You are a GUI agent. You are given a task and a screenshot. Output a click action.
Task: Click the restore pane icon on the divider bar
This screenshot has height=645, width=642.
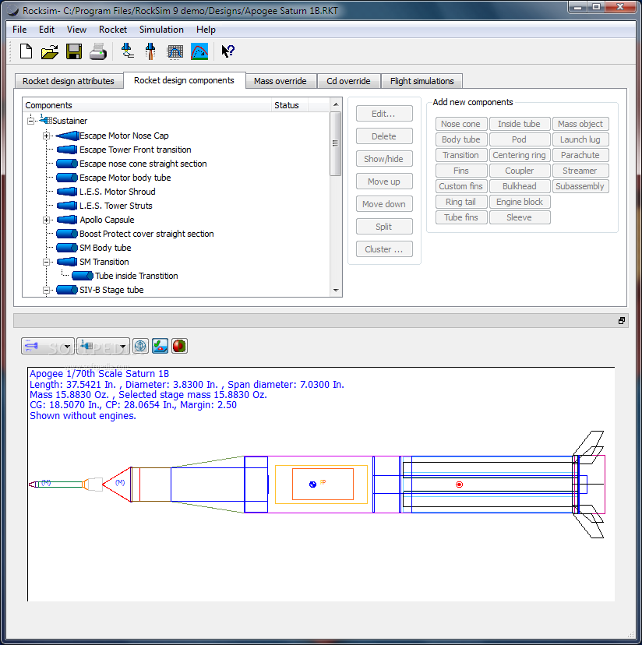tap(622, 320)
